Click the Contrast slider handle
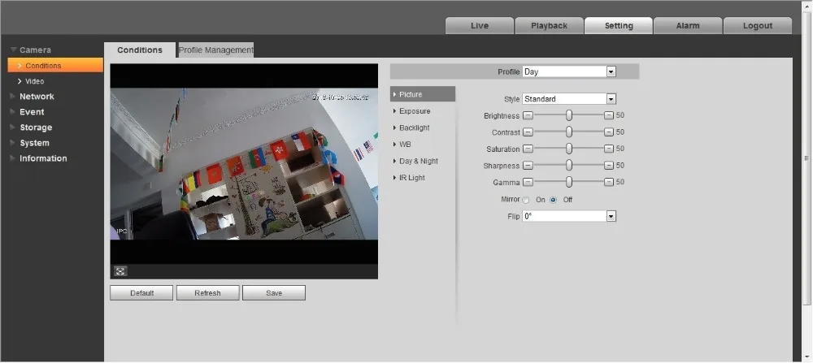This screenshot has height=363, width=813. [x=569, y=132]
